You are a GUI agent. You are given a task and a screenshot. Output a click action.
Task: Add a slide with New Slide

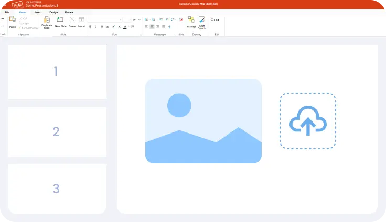[x=60, y=21]
